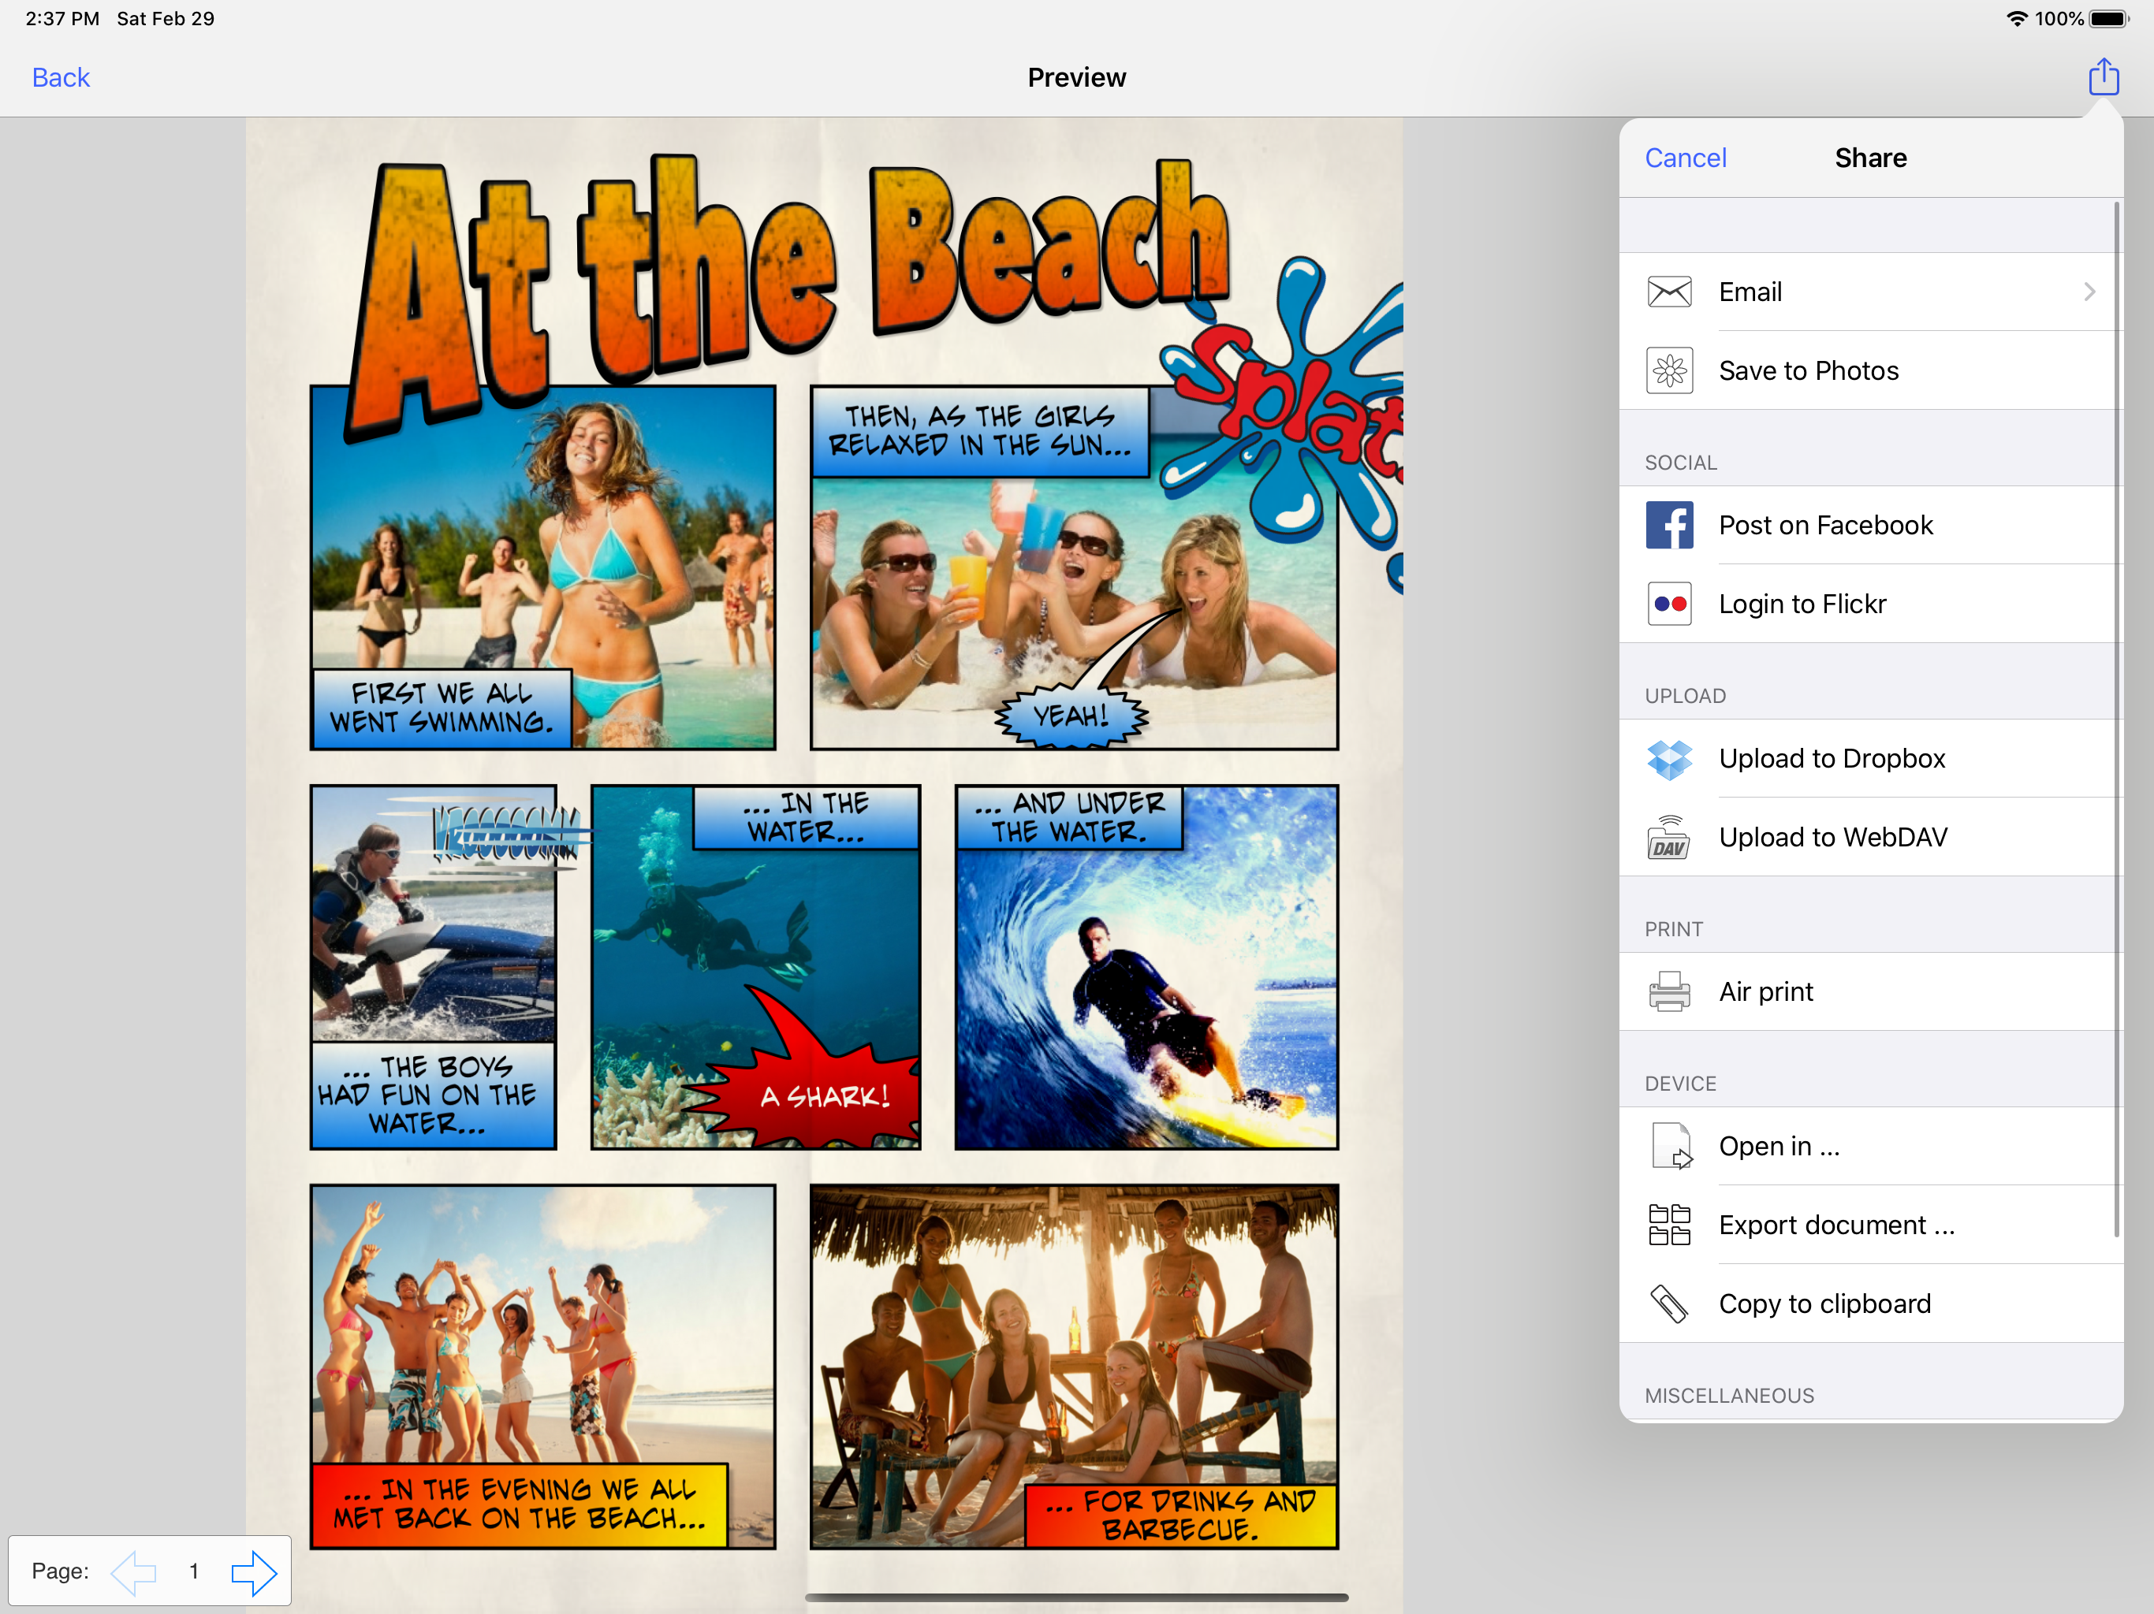Tap the share icon in top bar
The width and height of the screenshot is (2154, 1614).
tap(2104, 77)
